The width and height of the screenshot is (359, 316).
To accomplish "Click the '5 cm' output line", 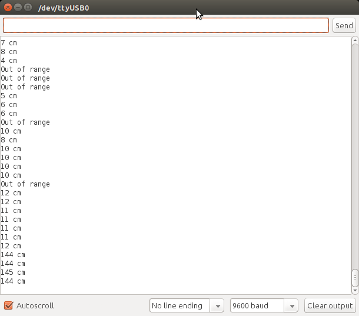I will (9, 96).
